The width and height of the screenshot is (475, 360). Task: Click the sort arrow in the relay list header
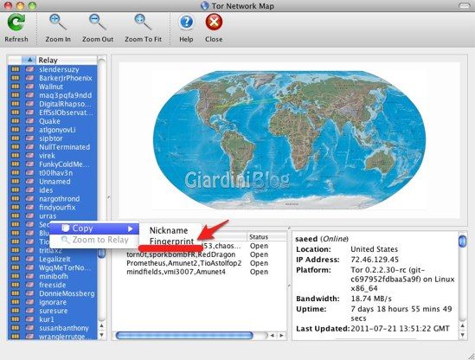click(x=29, y=60)
